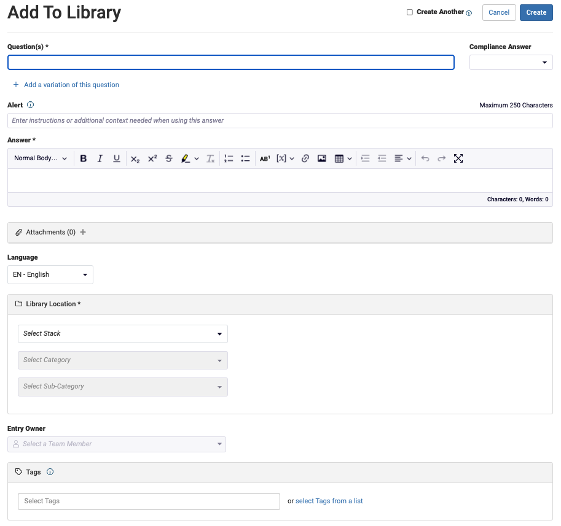Screen dimensions: 561x526
Task: Insert a numbered list in the answer
Action: 229,158
